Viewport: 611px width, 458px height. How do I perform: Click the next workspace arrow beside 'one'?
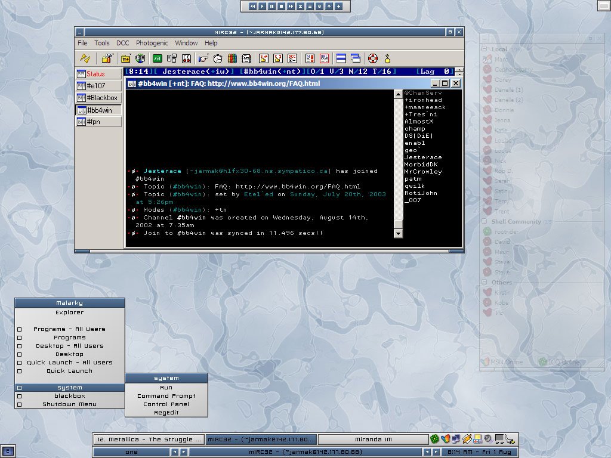(184, 452)
